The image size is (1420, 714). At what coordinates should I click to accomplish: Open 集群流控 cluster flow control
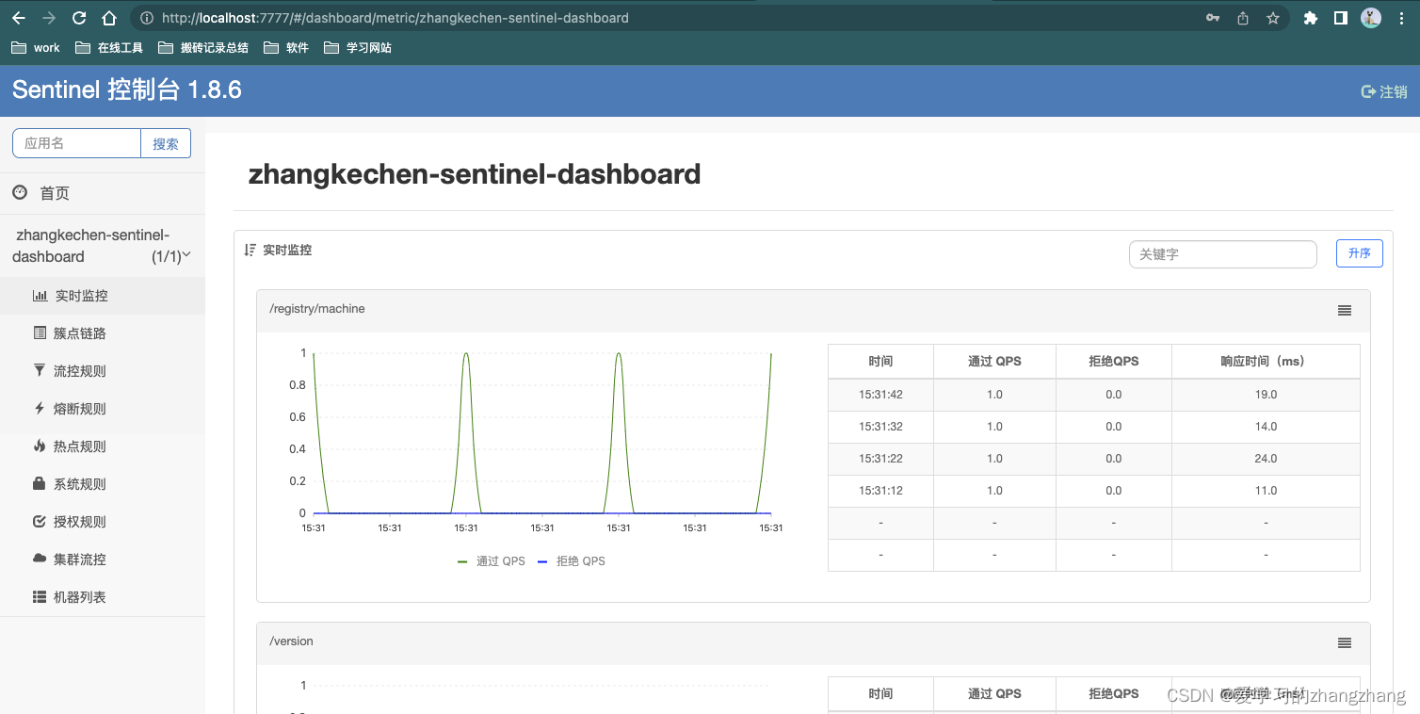coord(80,559)
